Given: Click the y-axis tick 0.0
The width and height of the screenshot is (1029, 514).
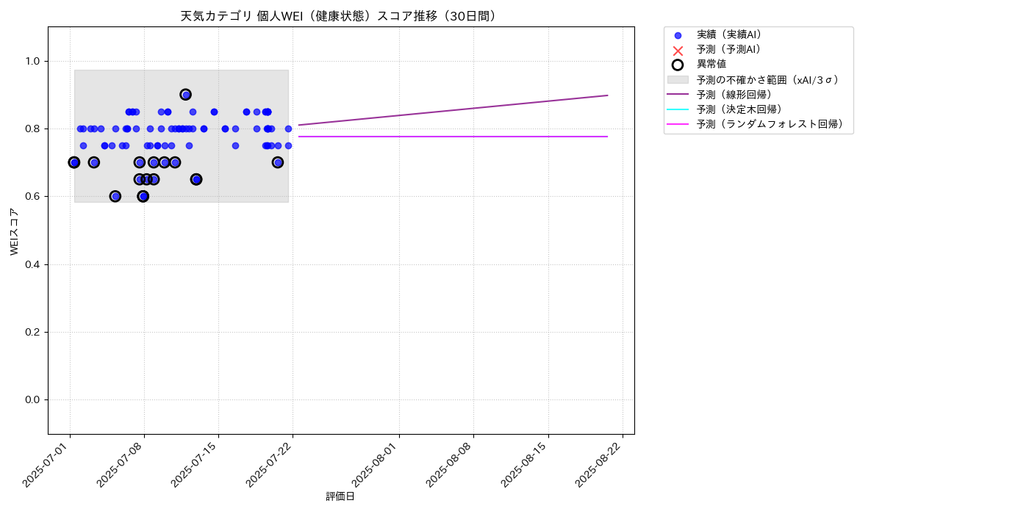Looking at the screenshot, I should (33, 399).
